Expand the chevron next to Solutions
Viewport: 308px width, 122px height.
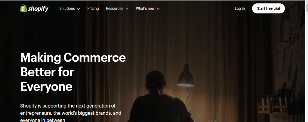click(x=79, y=9)
